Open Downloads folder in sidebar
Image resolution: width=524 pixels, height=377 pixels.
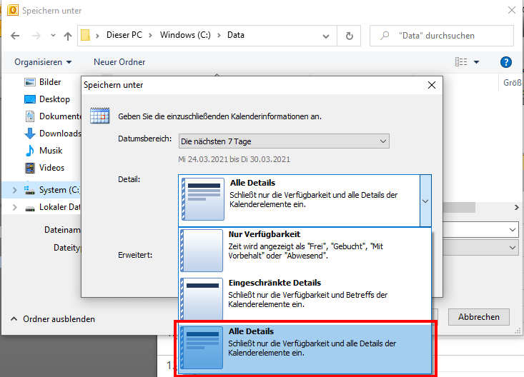click(60, 134)
